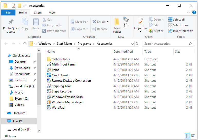
Task: Click the Rename icon in Organize group
Action: 94,29
